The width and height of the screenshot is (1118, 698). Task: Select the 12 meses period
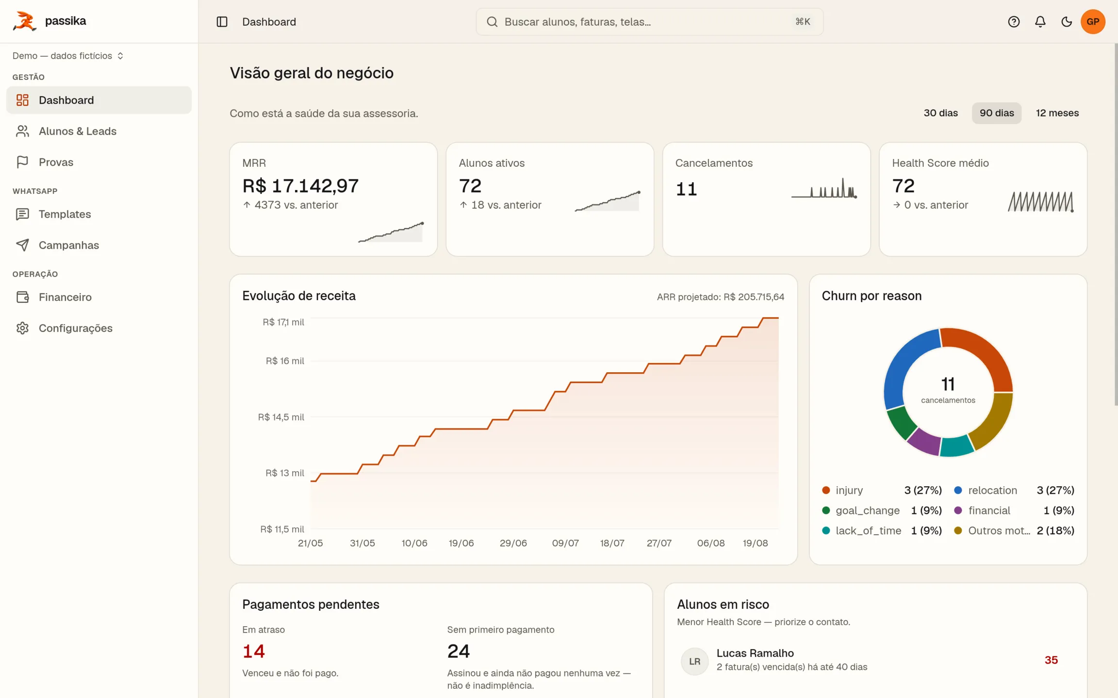coord(1057,113)
